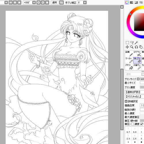
Task: Open the stabilizer 手ブレ補正 value dropdown
Action: (85, 3)
